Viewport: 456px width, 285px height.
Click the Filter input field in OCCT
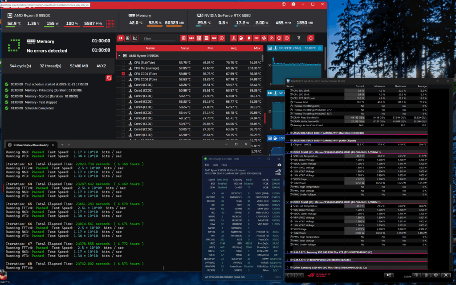click(159, 39)
